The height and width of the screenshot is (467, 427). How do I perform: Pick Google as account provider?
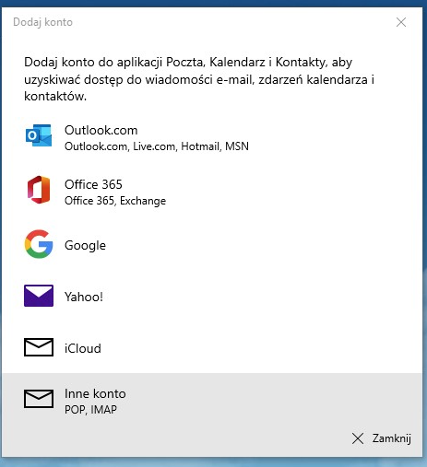(212, 245)
